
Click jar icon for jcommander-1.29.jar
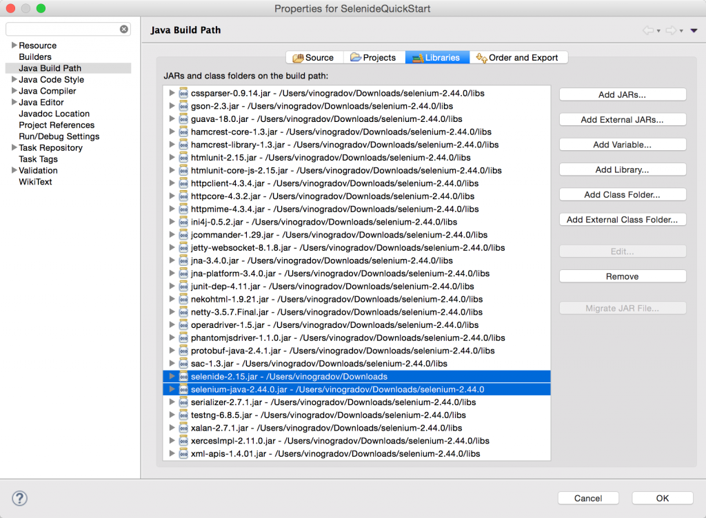tap(183, 235)
